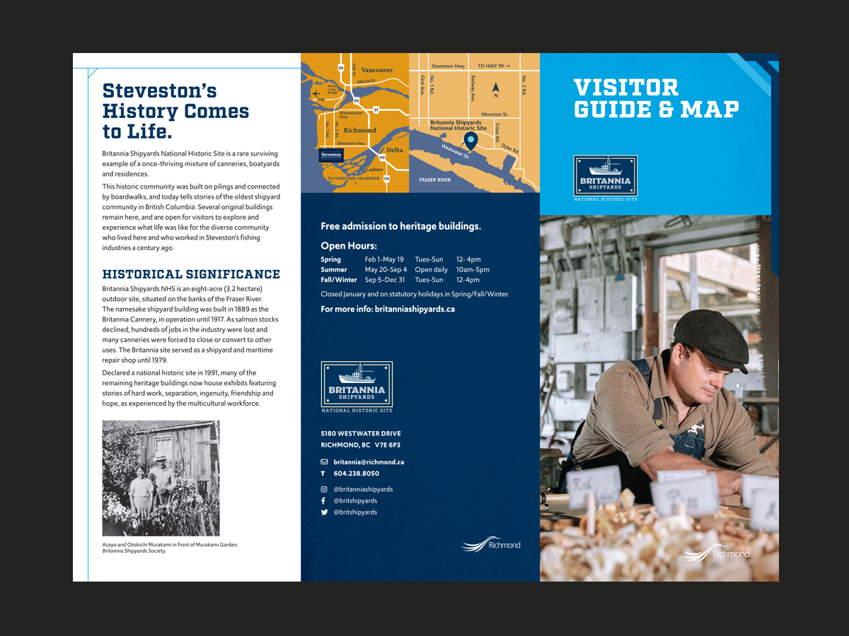Click the north arrow compass on the map

tap(496, 90)
